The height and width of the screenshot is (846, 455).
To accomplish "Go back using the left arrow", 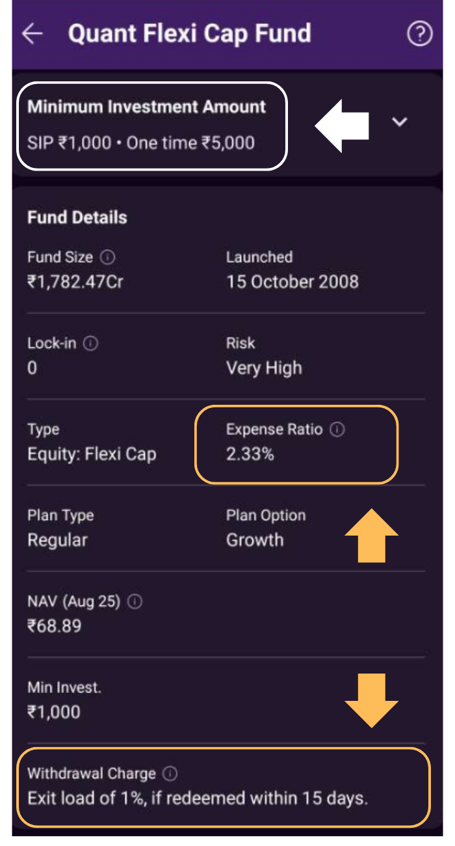I will (x=32, y=34).
